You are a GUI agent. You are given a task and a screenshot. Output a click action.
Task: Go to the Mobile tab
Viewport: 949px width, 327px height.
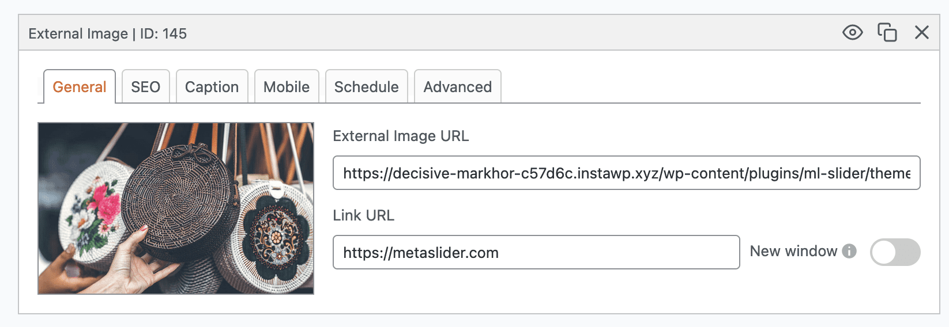click(x=287, y=87)
